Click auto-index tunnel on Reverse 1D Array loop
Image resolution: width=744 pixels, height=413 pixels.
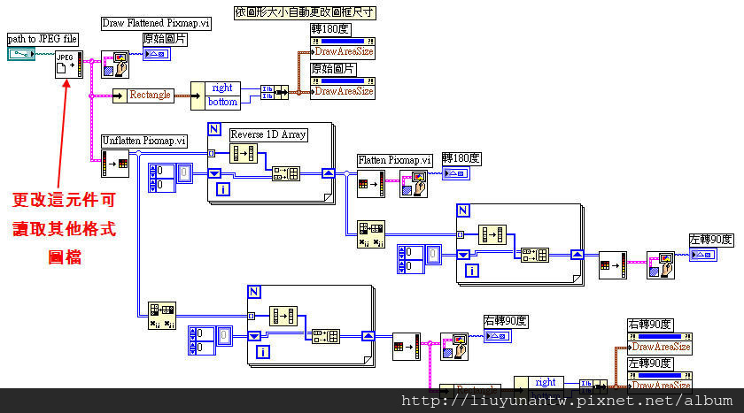point(212,153)
